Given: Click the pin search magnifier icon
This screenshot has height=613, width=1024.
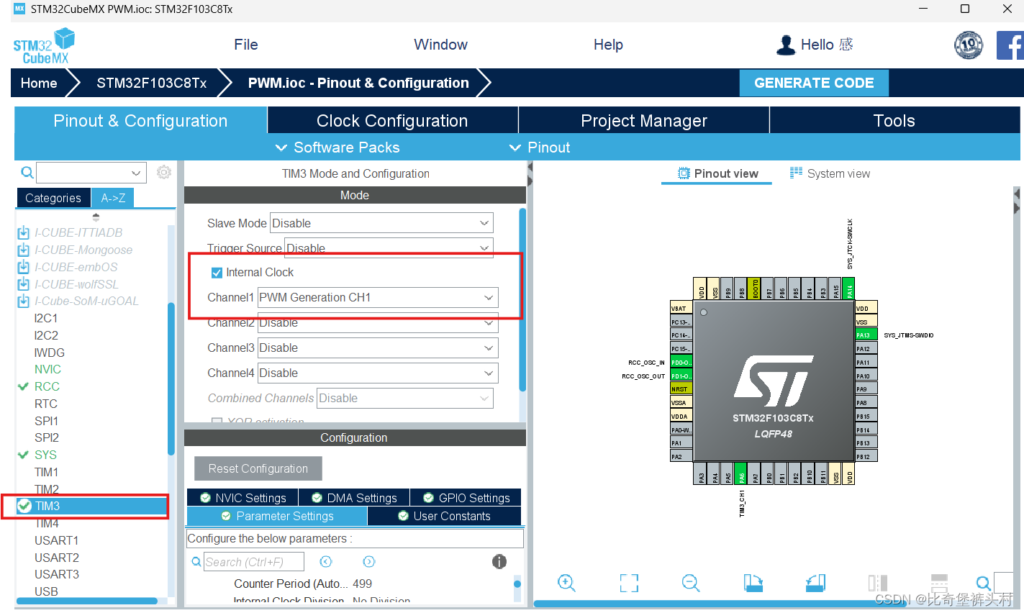Looking at the screenshot, I should point(983,583).
